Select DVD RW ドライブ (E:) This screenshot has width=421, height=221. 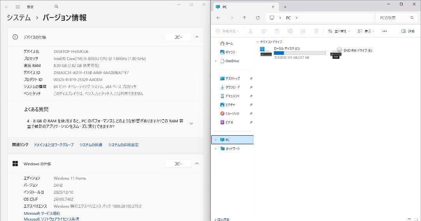click(351, 52)
